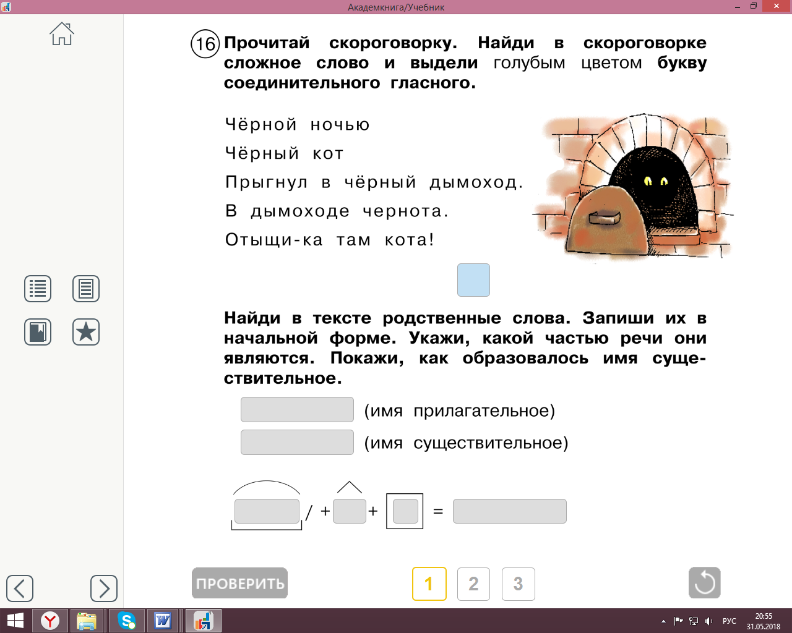Click the имя существительное input field
This screenshot has height=633, width=792.
pyautogui.click(x=297, y=442)
